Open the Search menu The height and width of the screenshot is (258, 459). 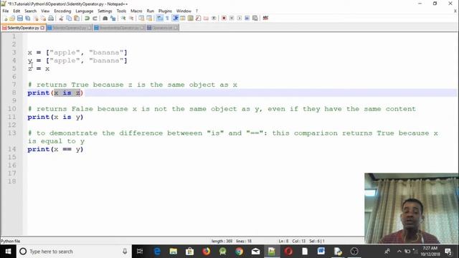tap(30, 11)
